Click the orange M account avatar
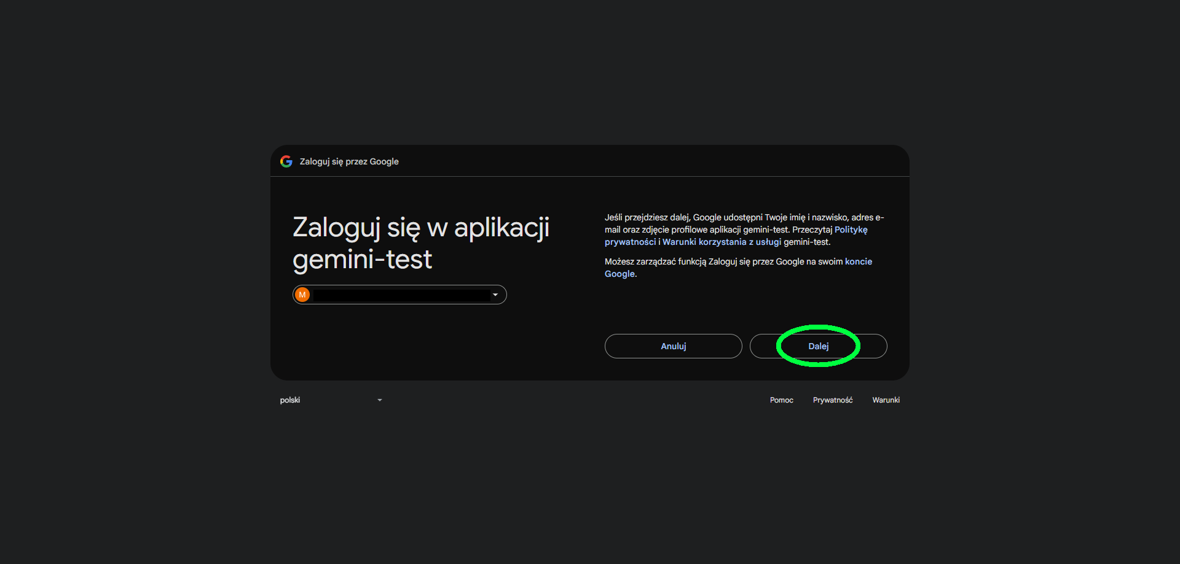 [x=302, y=295]
